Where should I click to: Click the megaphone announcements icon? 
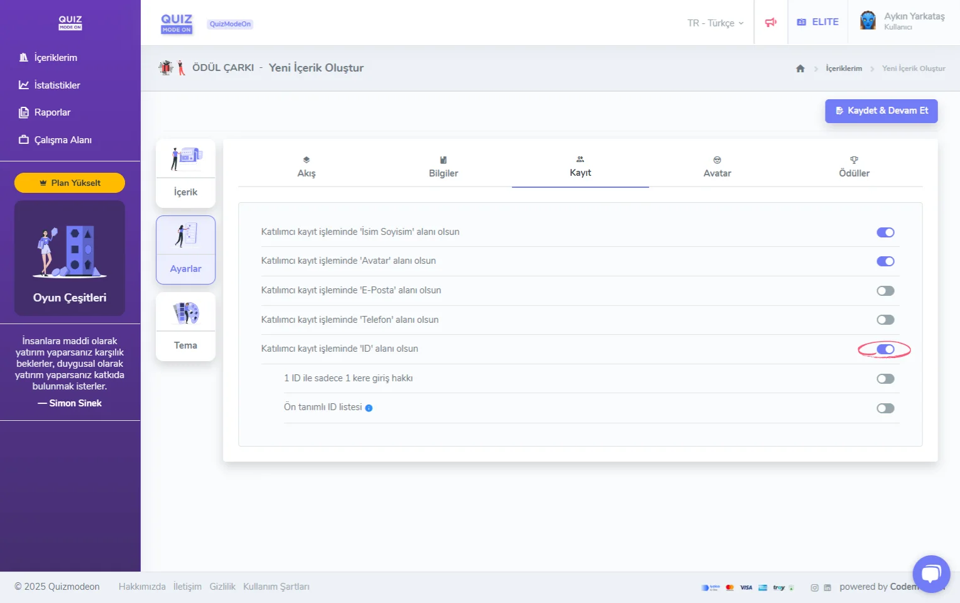coord(771,23)
